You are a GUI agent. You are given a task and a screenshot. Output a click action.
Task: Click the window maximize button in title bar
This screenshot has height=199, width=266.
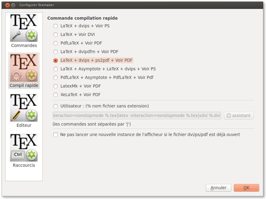(x=13, y=5)
